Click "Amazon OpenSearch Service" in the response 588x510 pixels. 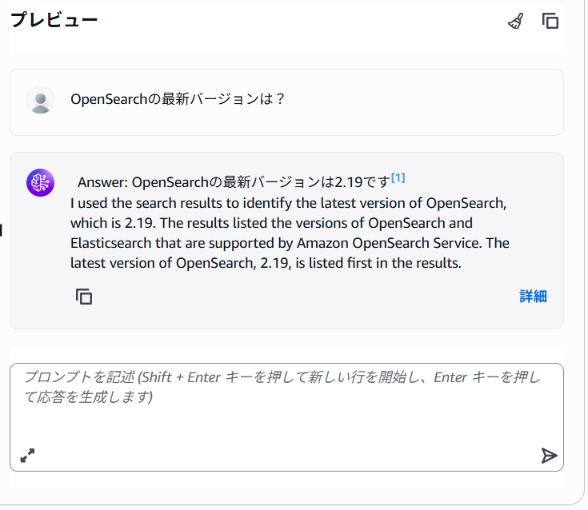click(389, 243)
